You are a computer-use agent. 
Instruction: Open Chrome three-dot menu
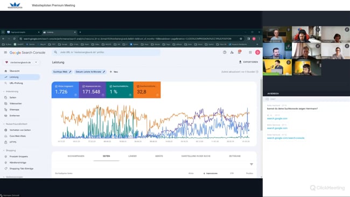[x=259, y=39]
